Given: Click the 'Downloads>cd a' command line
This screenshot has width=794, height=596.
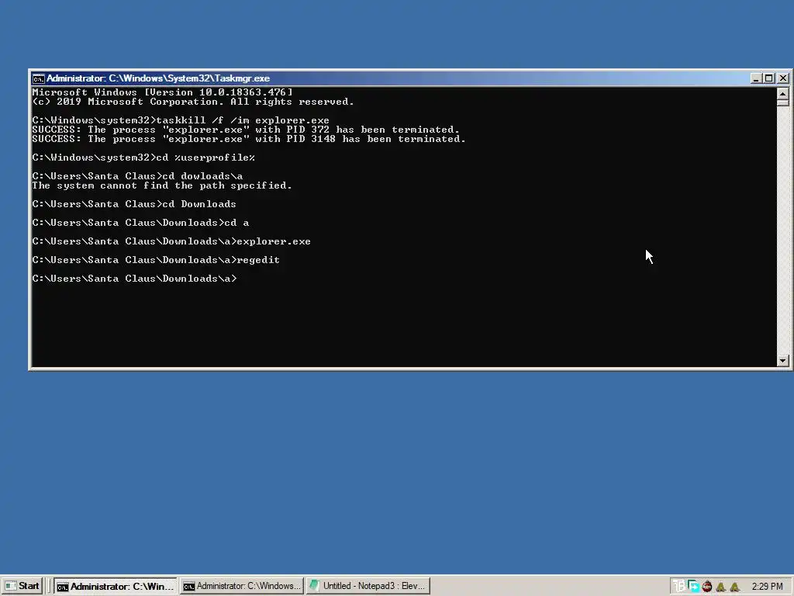Looking at the screenshot, I should (140, 223).
